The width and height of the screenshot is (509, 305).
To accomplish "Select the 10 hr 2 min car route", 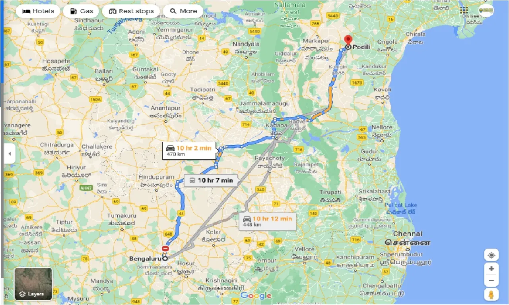I will coord(189,151).
